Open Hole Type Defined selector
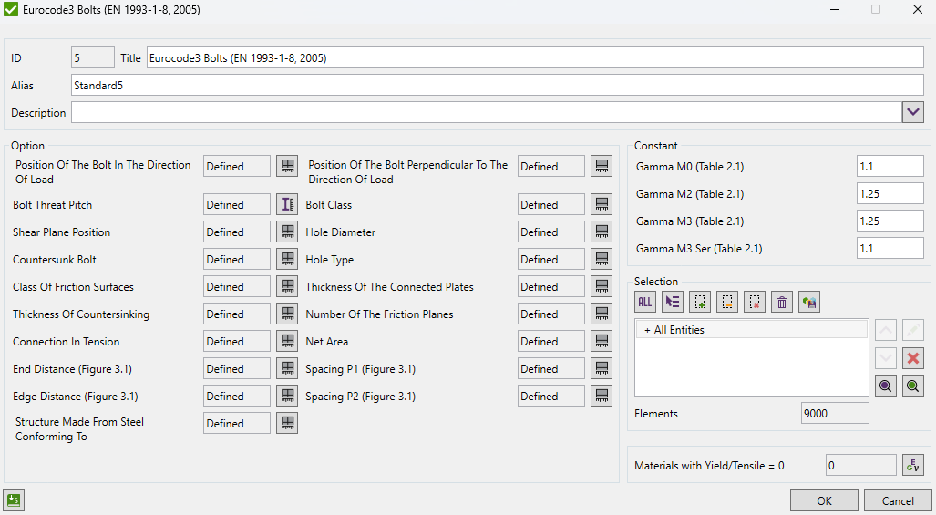 tap(550, 260)
